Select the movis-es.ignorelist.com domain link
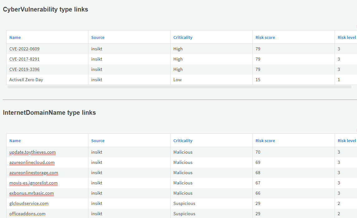The image size is (357, 218). (x=33, y=183)
